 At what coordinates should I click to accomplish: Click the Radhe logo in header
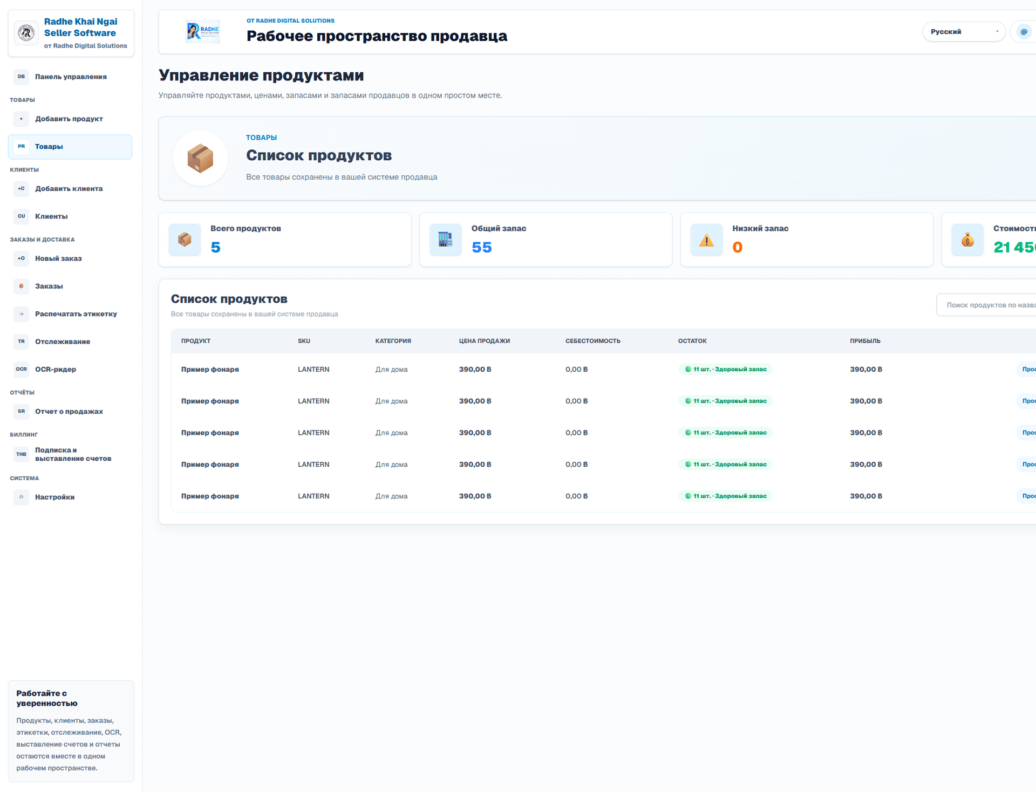coord(203,32)
